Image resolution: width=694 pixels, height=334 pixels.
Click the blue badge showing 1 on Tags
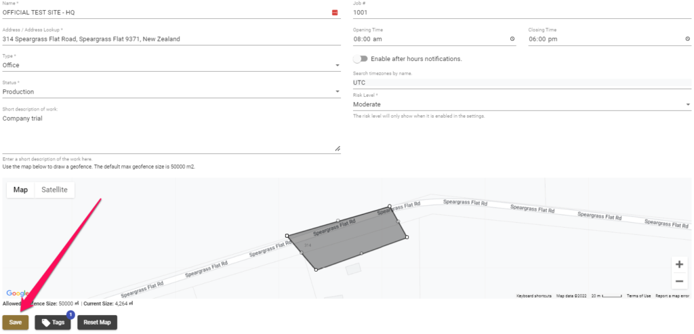click(70, 314)
